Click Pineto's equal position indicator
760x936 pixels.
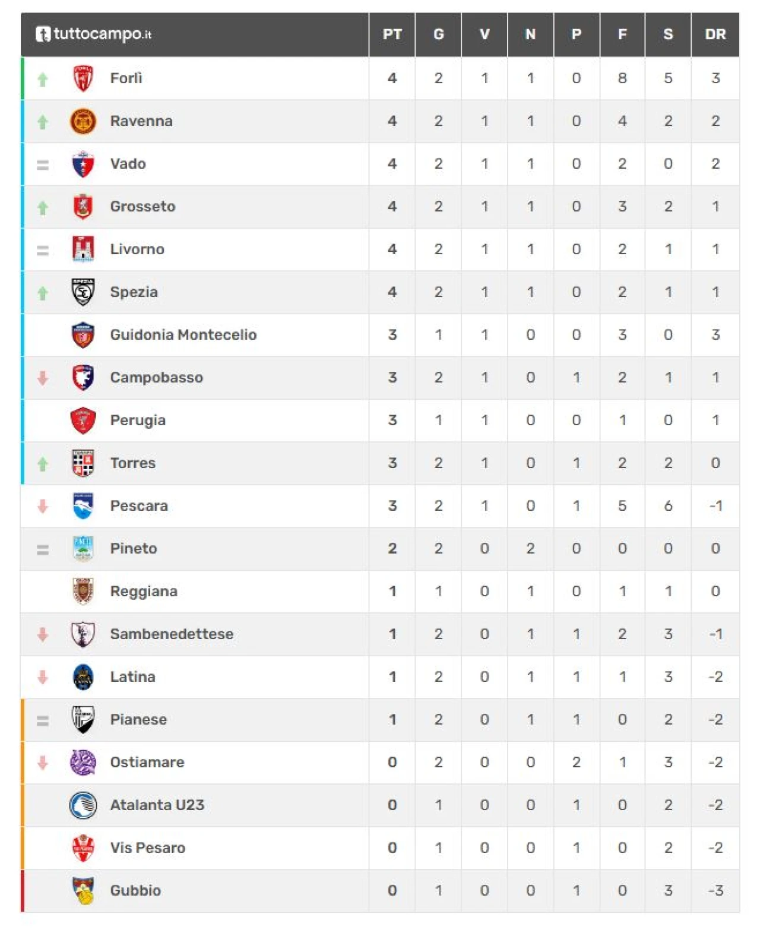pyautogui.click(x=43, y=550)
